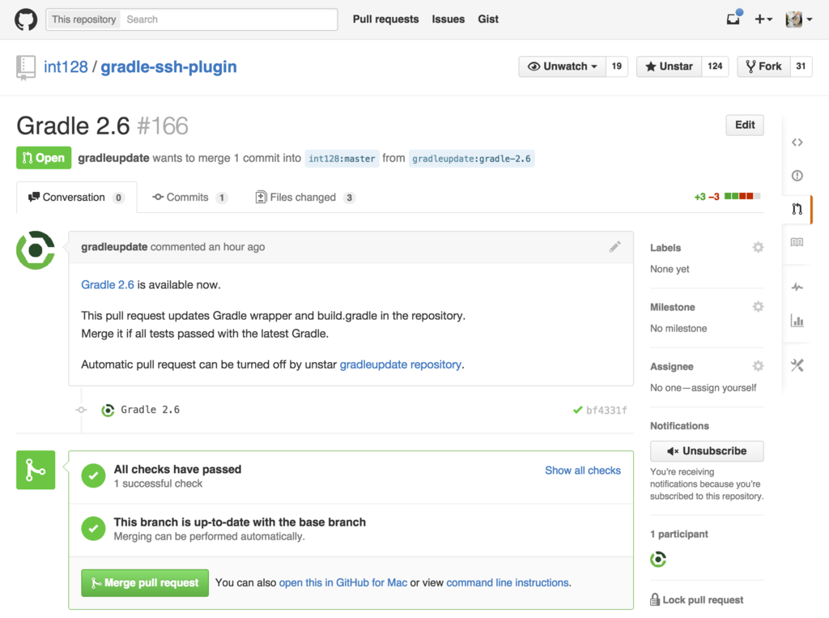Image resolution: width=829 pixels, height=618 pixels.
Task: View the 31 forks count
Action: (801, 66)
